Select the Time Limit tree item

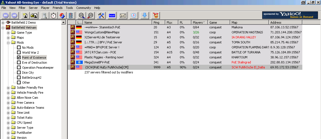pyautogui.click(x=23, y=113)
